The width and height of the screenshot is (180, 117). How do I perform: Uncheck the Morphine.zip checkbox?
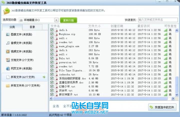tap(52, 34)
